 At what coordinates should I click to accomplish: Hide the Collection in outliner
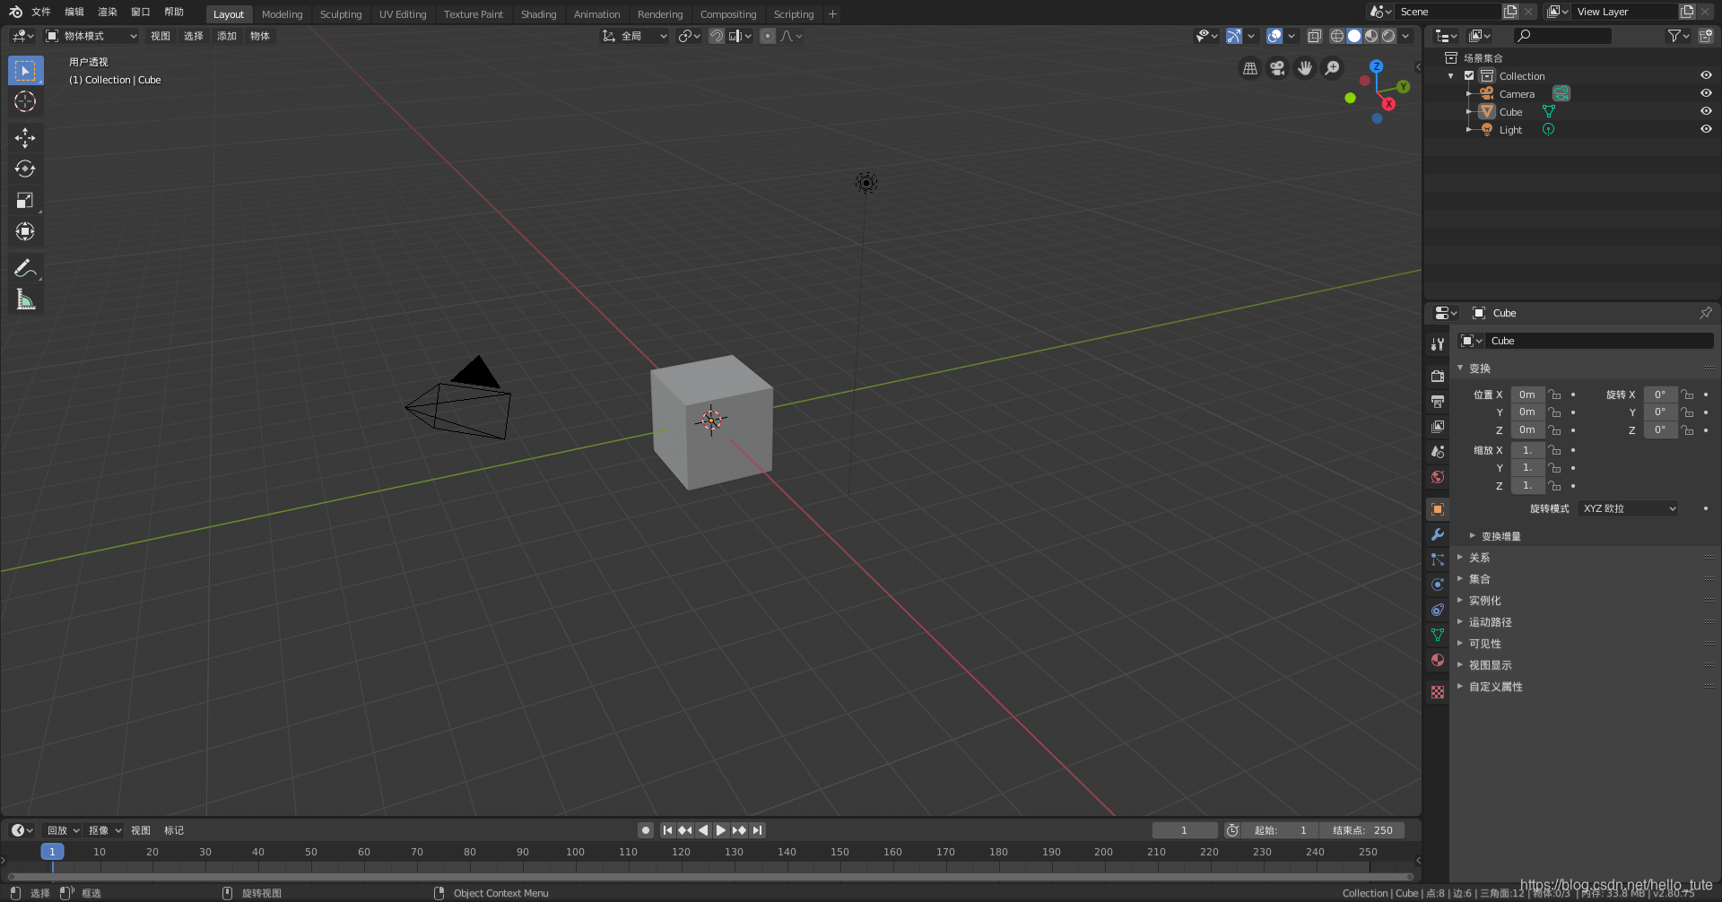click(x=1706, y=75)
